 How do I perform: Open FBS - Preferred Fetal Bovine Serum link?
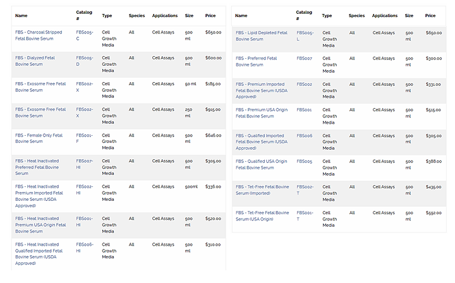click(x=256, y=61)
